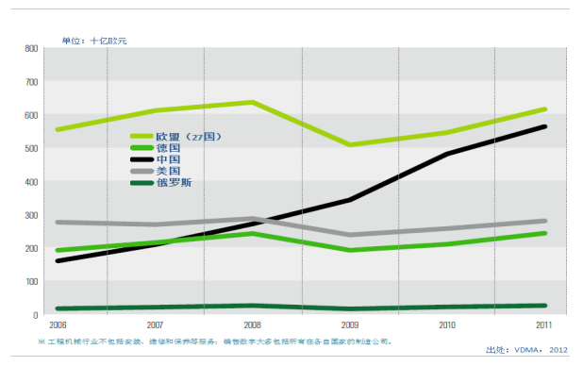The width and height of the screenshot is (583, 366).
Task: Click the 2011 endpoint of the black China line
Action: (544, 126)
